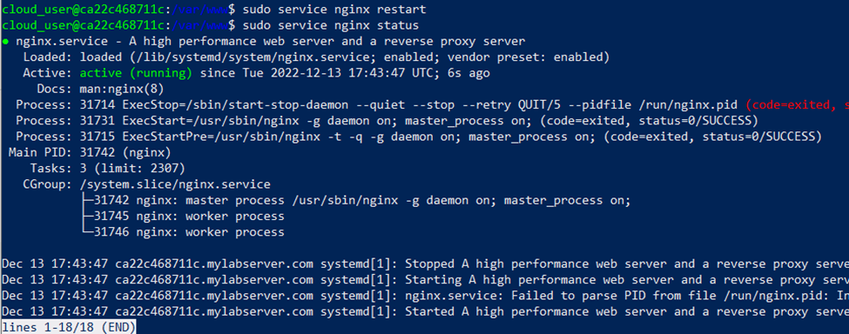Viewport: 849px width, 334px height.
Task: Click the 31746 nginx worker process entry
Action: click(189, 232)
